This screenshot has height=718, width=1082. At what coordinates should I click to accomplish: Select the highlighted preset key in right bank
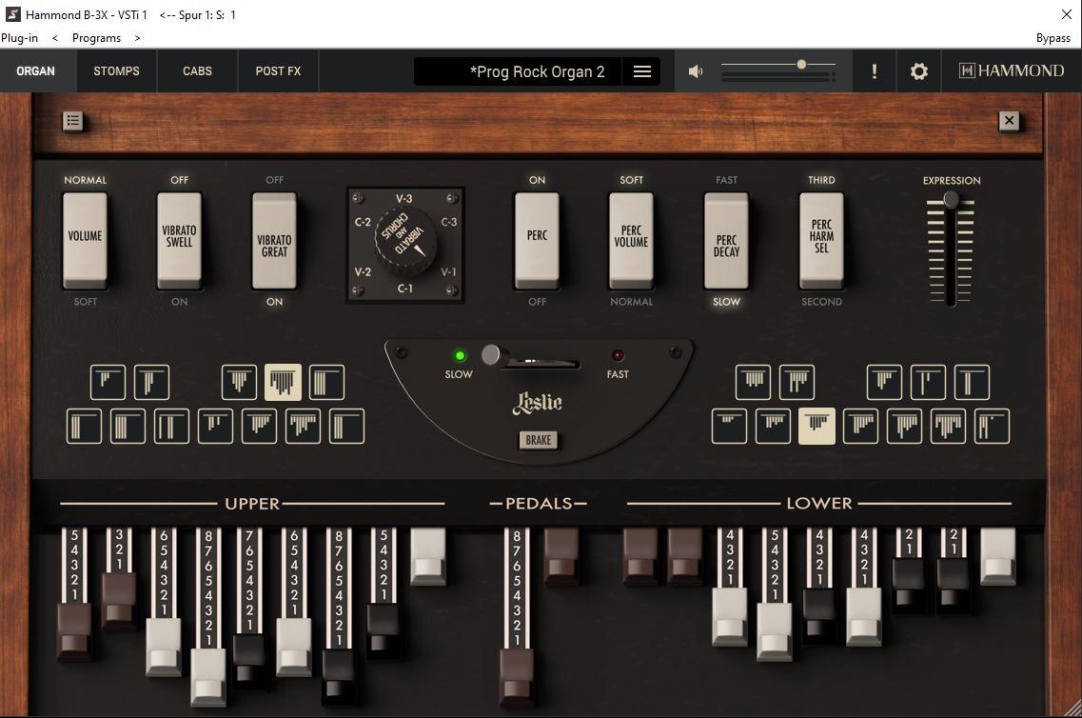pos(817,426)
